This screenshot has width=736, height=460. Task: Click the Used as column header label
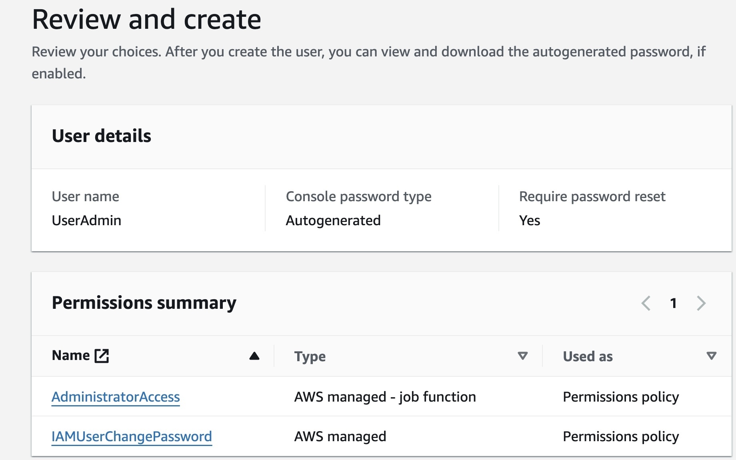click(588, 356)
